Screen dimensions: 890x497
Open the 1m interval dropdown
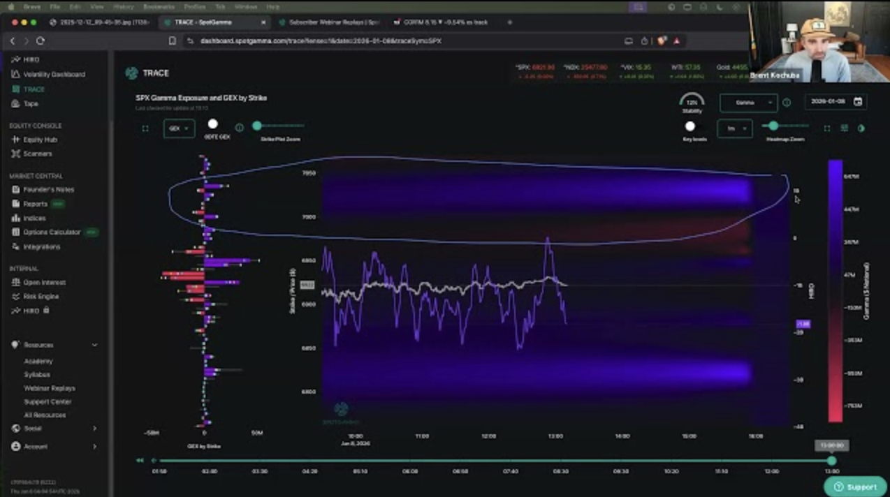pyautogui.click(x=734, y=128)
